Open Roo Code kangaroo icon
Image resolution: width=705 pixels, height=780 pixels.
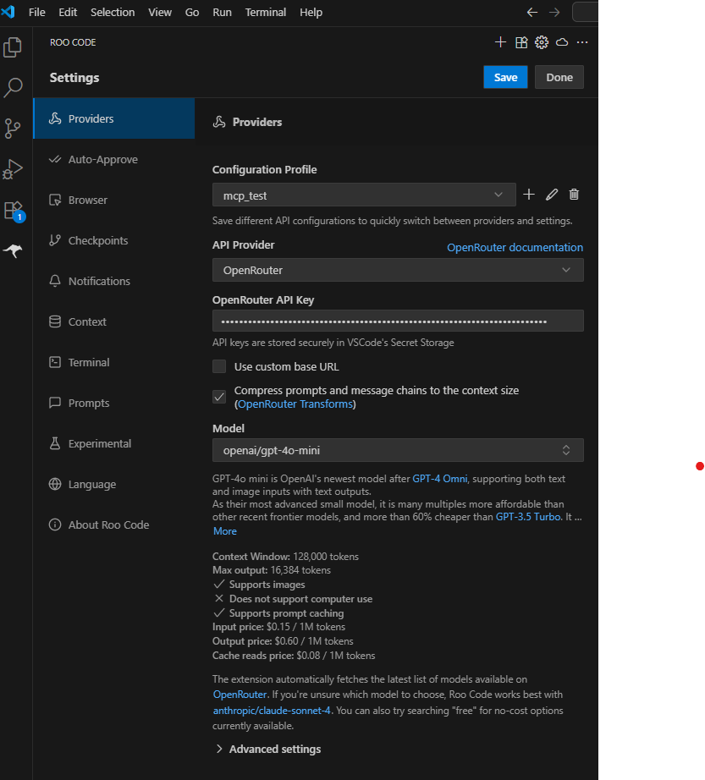(x=13, y=250)
